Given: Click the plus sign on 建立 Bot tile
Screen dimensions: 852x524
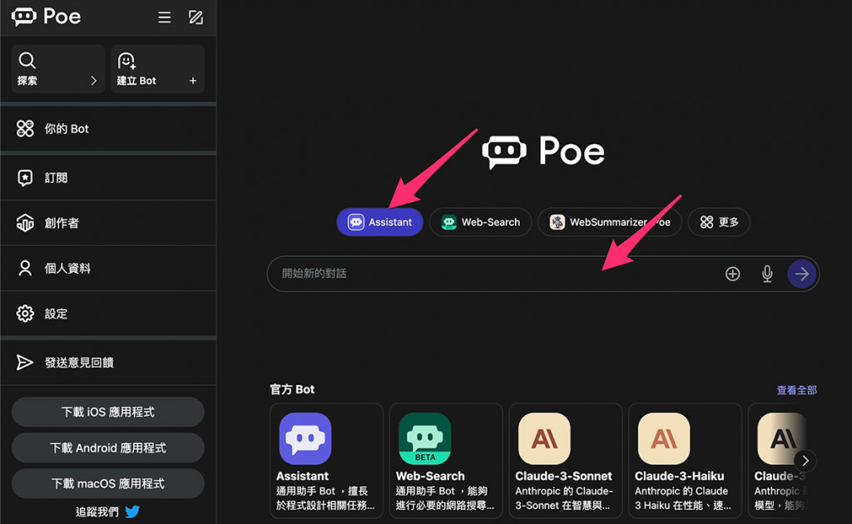Looking at the screenshot, I should point(193,81).
